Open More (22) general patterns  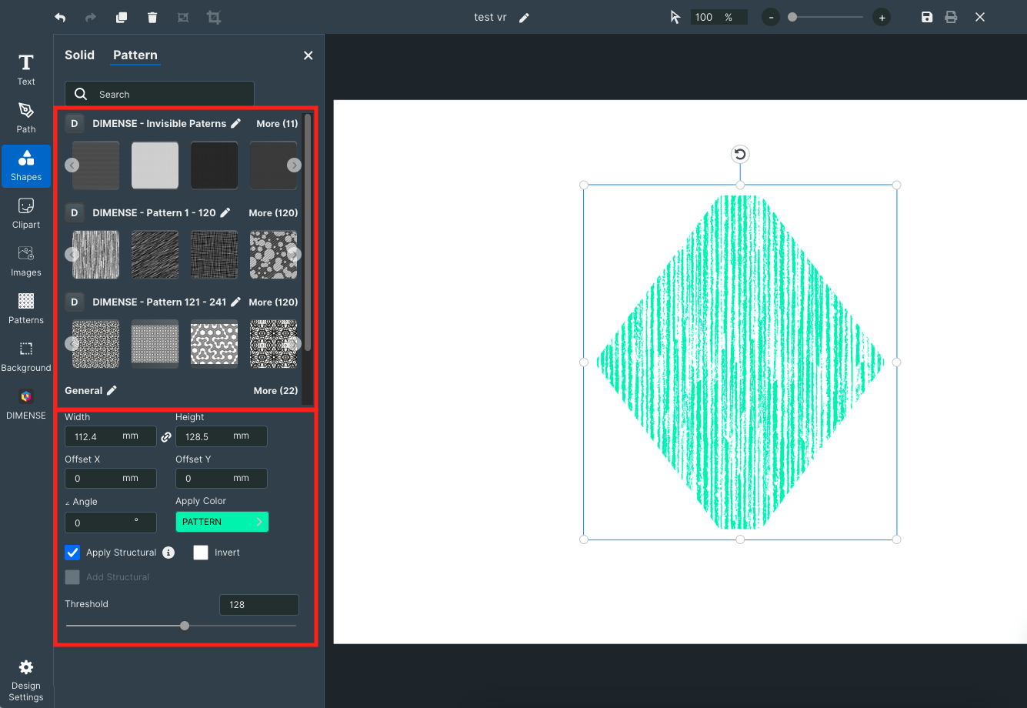275,390
